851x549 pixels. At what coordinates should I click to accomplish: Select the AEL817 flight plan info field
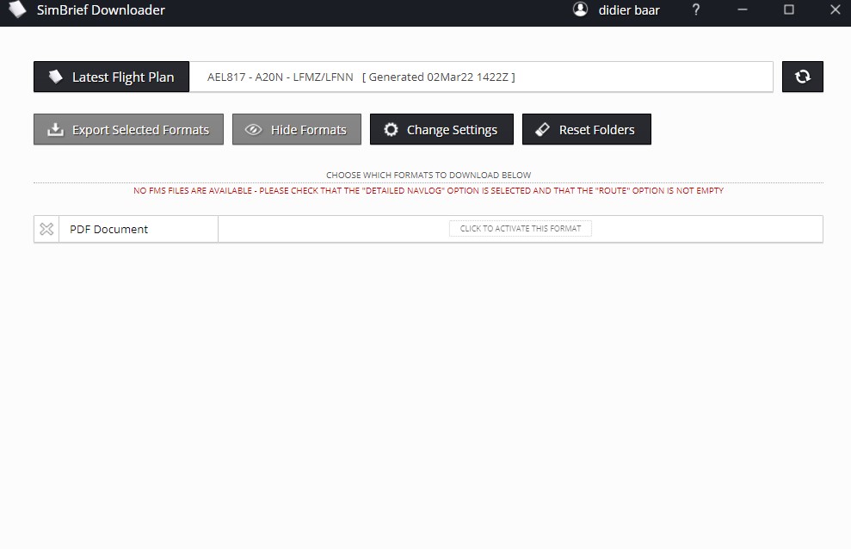(481, 77)
